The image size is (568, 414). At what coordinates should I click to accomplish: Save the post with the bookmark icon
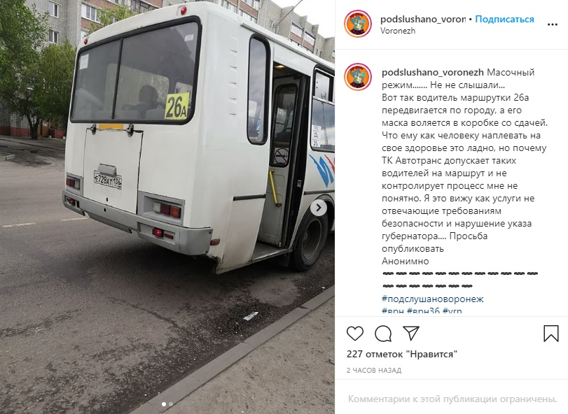551,334
